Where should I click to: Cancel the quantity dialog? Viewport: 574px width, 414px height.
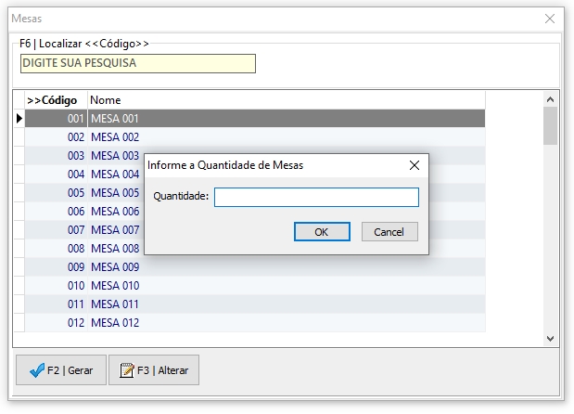click(389, 232)
